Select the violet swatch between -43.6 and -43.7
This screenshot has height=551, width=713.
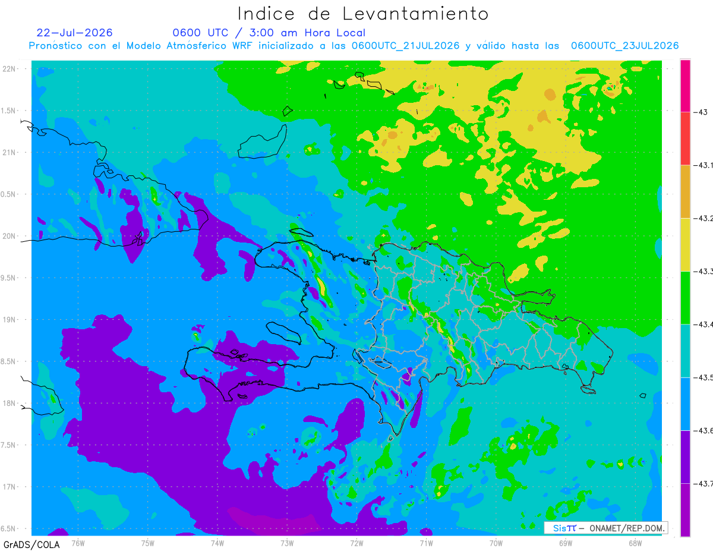pyautogui.click(x=685, y=456)
